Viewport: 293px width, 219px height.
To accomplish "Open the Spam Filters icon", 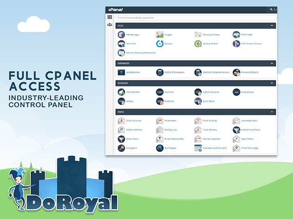I will click(x=236, y=139).
